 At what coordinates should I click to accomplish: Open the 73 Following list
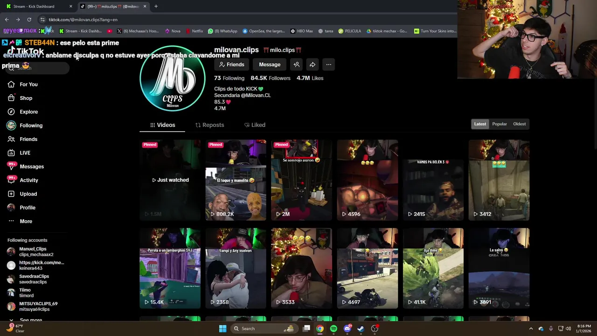(229, 78)
